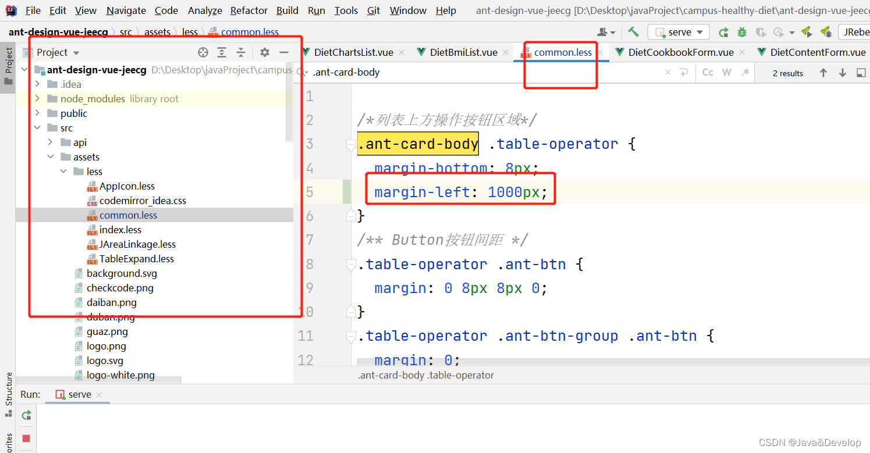This screenshot has height=453, width=870.
Task: Rerun serve from the top toolbar
Action: tap(723, 32)
